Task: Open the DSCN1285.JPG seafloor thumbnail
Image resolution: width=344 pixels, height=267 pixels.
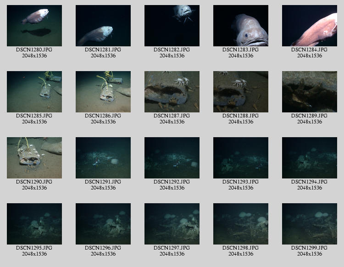Action: click(x=34, y=92)
